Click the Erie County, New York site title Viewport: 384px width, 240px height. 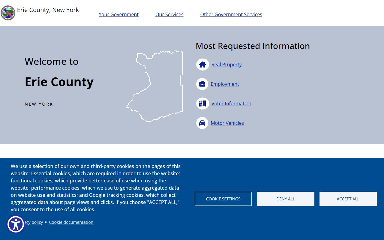tap(48, 10)
